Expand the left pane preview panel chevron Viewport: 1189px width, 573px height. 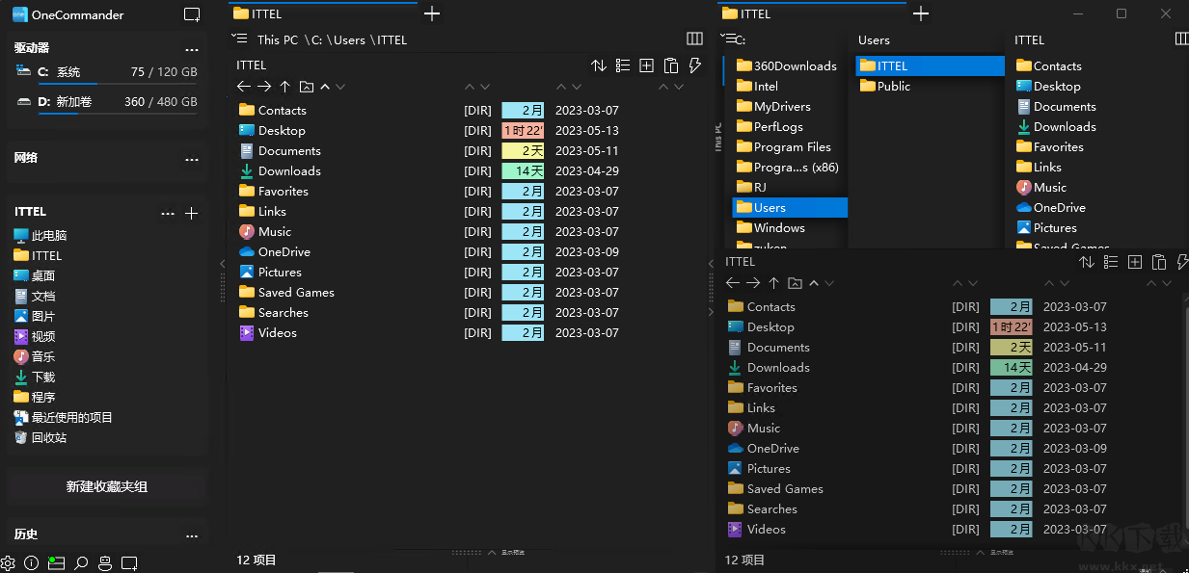(492, 553)
